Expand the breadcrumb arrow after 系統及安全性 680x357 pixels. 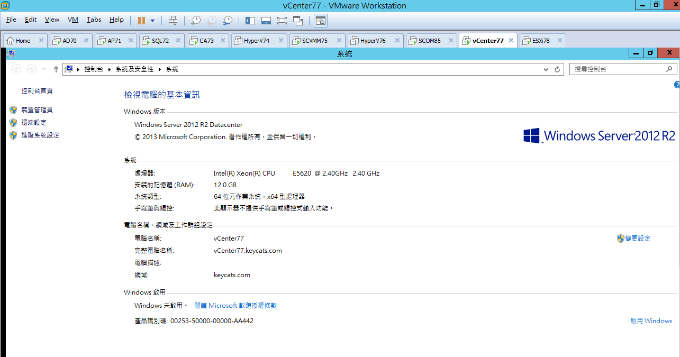pos(159,69)
